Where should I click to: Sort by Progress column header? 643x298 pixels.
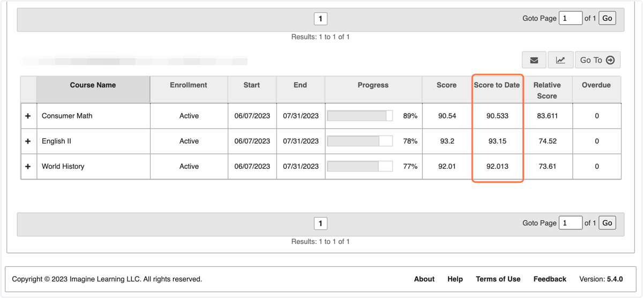[373, 89]
